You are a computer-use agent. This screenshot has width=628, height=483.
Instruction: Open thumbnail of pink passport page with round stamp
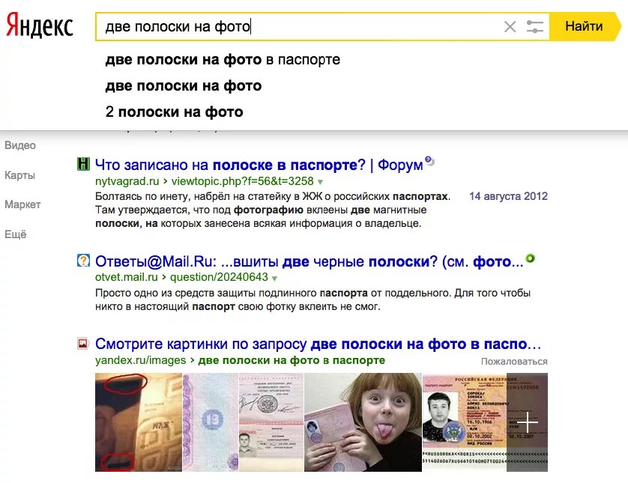point(211,422)
